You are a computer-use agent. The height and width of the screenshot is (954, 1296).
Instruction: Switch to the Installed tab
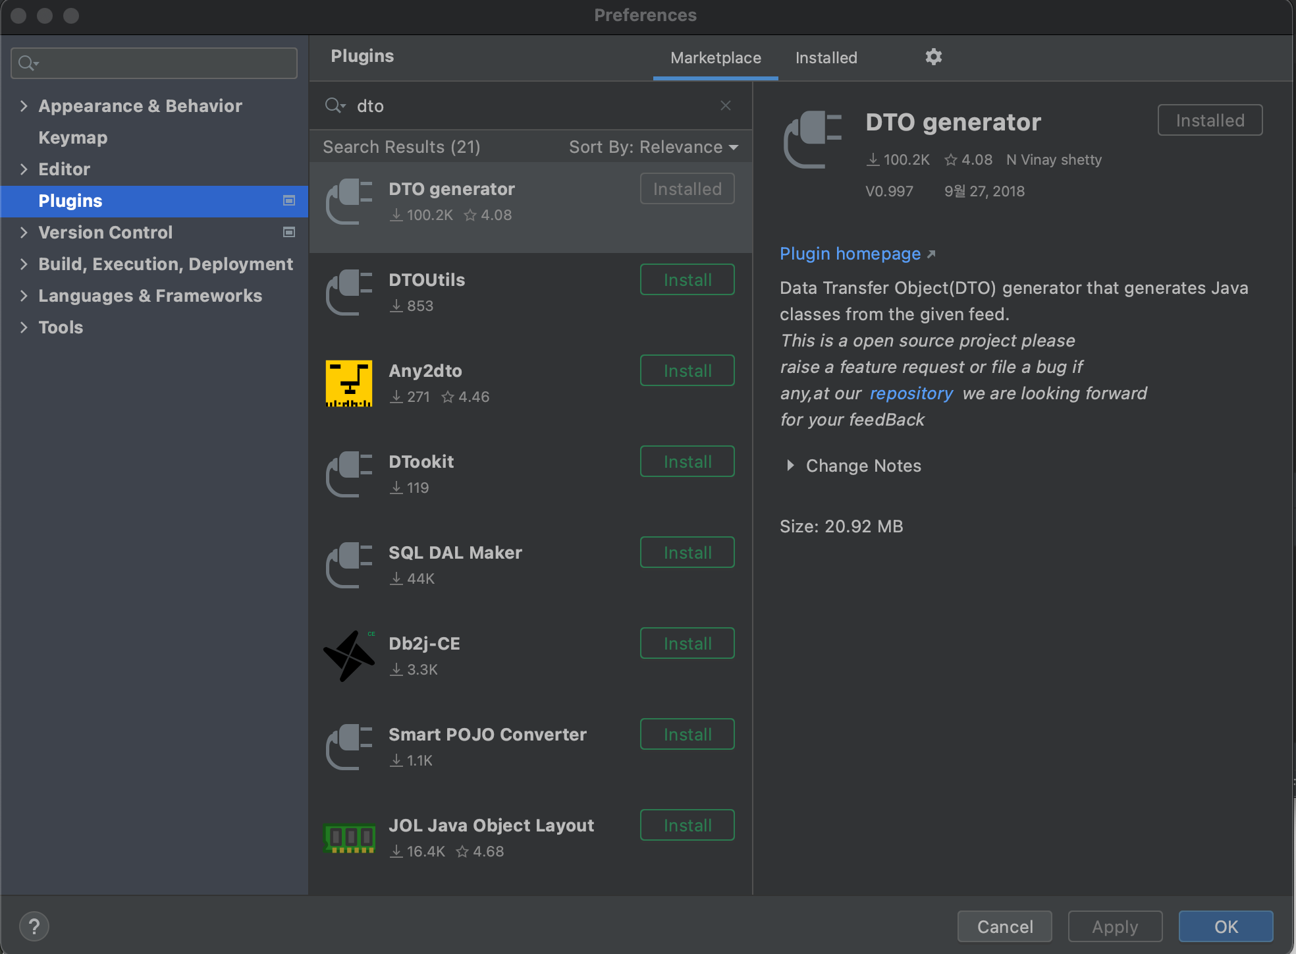click(x=826, y=58)
